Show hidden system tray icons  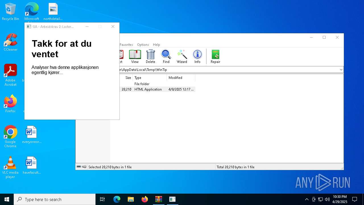[307, 199]
